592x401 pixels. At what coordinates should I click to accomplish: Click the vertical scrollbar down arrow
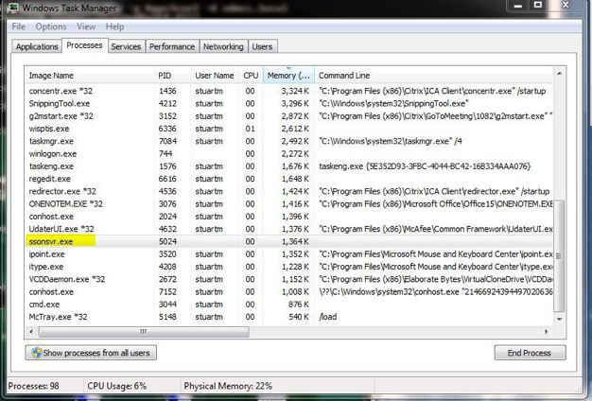tap(559, 320)
